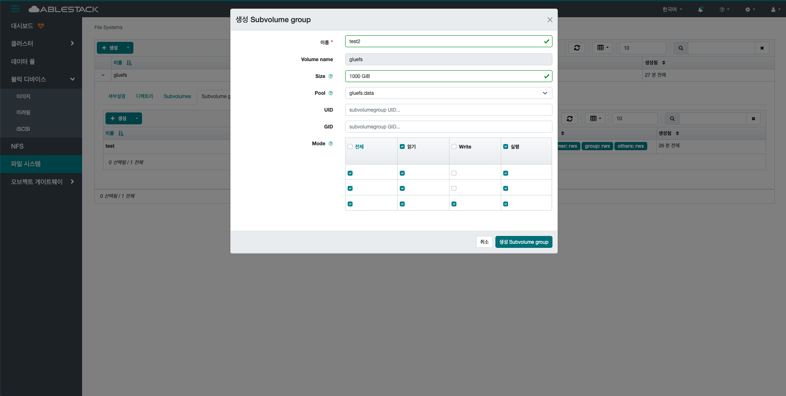Show the Pool field help tooltip icon
Screen dimensions: 786x396
pyautogui.click(x=331, y=93)
